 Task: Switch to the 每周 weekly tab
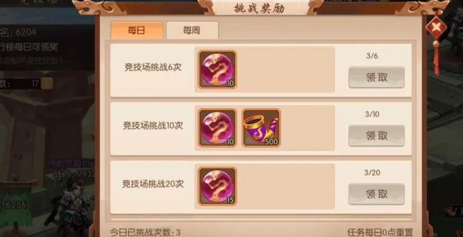coord(192,31)
